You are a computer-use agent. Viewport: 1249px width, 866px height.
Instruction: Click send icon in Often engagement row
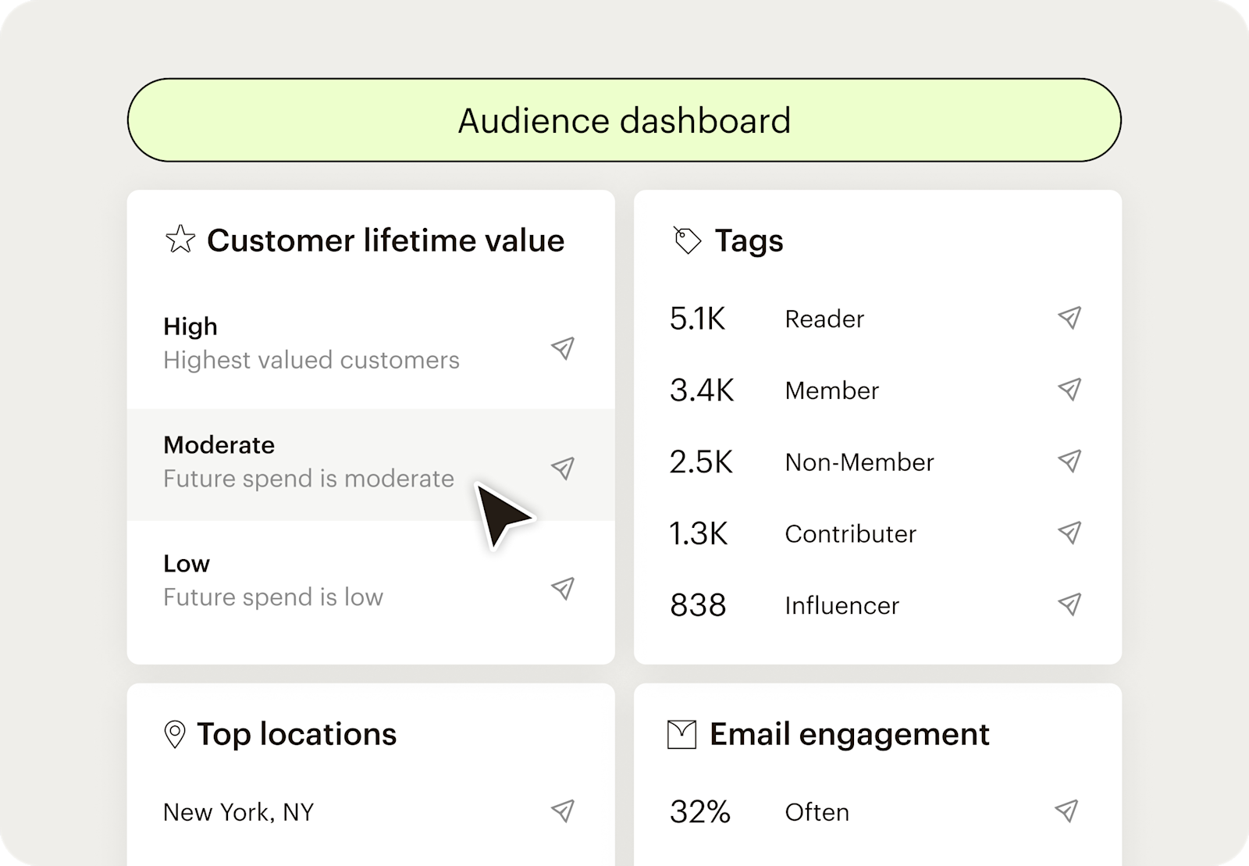(1066, 811)
